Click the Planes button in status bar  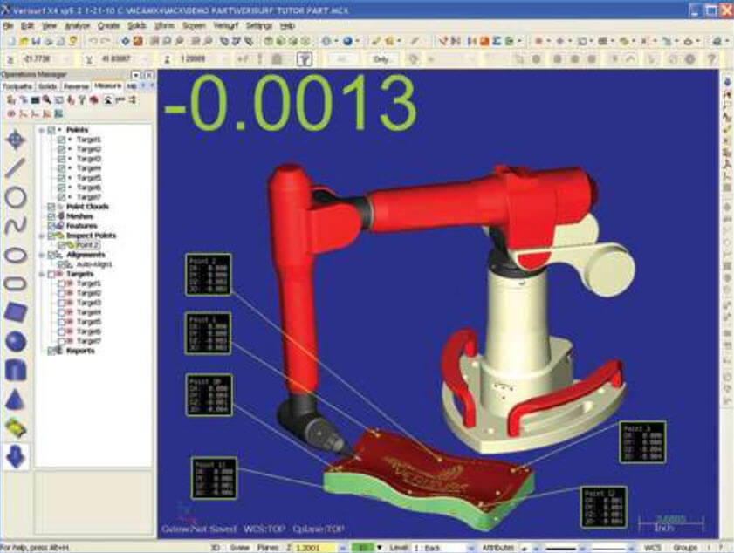pyautogui.click(x=268, y=548)
